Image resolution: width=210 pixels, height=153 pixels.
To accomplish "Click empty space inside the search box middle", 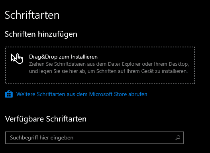I will (x=120, y=138).
